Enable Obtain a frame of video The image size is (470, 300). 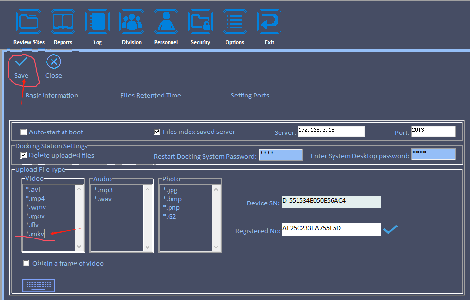[27, 263]
